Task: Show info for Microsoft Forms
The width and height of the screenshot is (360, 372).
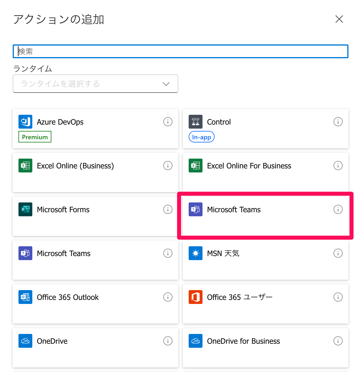Action: pos(168,209)
